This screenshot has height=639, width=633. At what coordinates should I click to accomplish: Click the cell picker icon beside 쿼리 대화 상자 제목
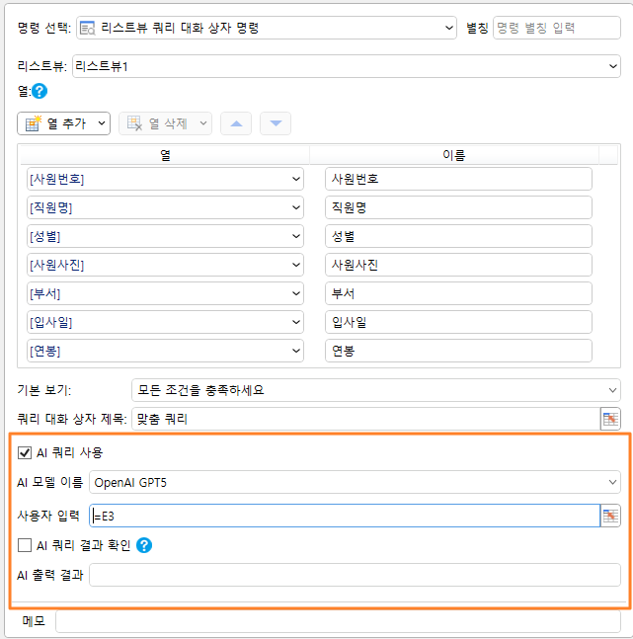(x=610, y=419)
